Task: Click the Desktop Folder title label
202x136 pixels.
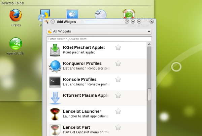Action: 12,3
